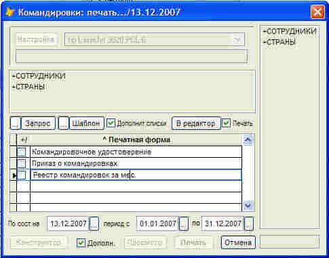Click the scroll up arrow of form list
The image size is (329, 258).
tap(248, 139)
